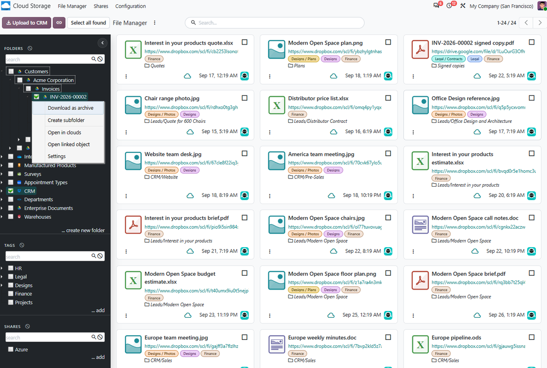
Task: Clear the folders search field icon
Action: 100,59
